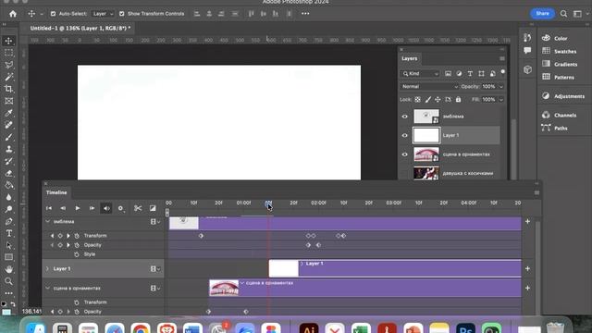The width and height of the screenshot is (592, 333).
Task: Open Auto-Select Layer dropdown
Action: 103,14
